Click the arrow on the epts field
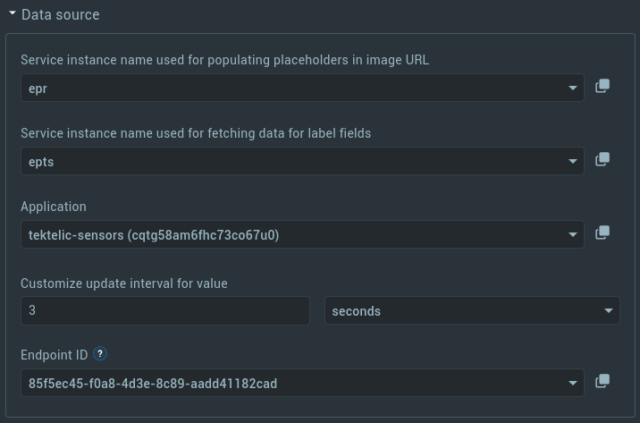Image resolution: width=640 pixels, height=423 pixels. pyautogui.click(x=573, y=162)
